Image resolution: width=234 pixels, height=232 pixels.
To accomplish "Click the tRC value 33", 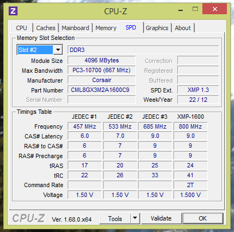I will coord(155,175).
